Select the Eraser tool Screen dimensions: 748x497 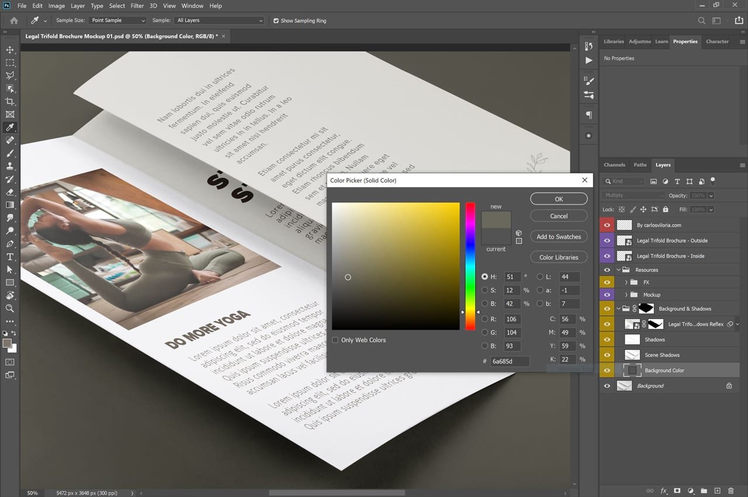pyautogui.click(x=10, y=192)
